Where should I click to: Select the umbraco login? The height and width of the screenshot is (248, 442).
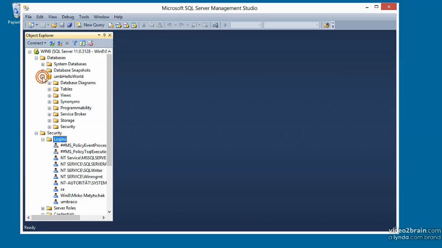[x=68, y=202]
